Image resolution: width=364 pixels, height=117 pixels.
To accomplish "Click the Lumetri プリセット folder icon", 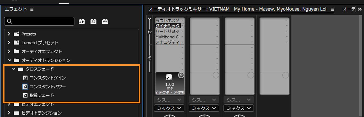I will tap(17, 43).
